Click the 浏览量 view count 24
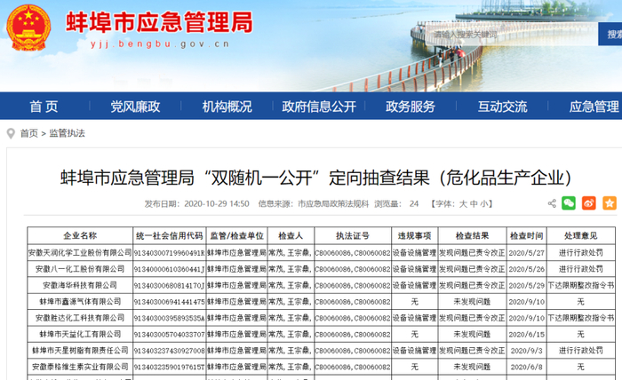The width and height of the screenshot is (622, 380). (x=414, y=204)
